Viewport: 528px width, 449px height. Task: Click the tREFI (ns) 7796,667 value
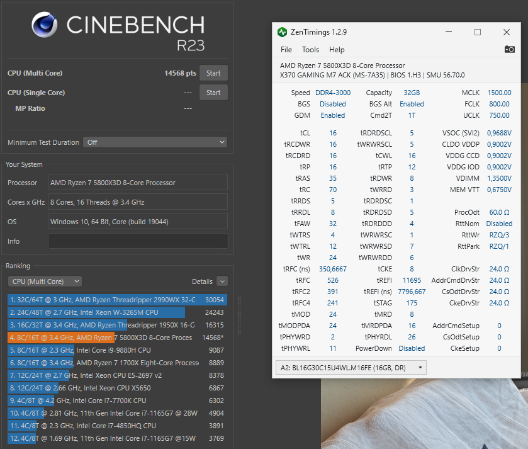[x=412, y=292]
